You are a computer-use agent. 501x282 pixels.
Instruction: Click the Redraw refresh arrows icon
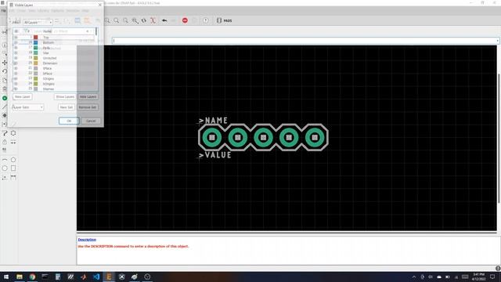tap(144, 20)
